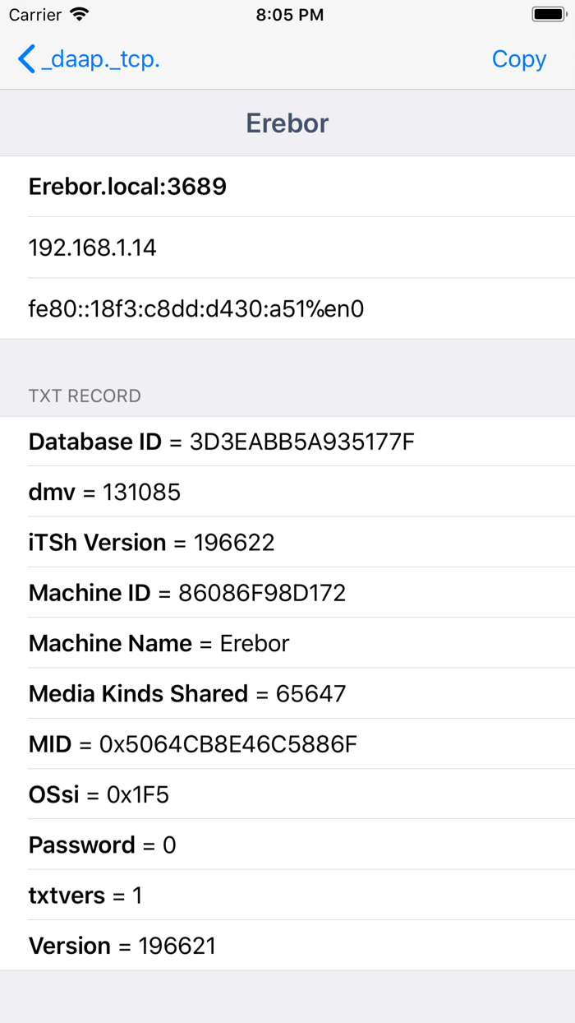The width and height of the screenshot is (575, 1023).
Task: Tap the Copy button
Action: [518, 58]
